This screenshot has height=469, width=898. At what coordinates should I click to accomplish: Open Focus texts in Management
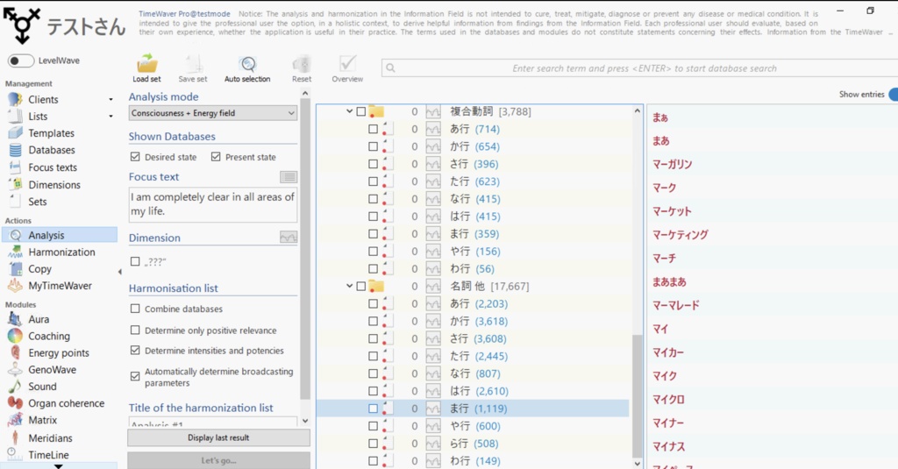[x=52, y=167]
